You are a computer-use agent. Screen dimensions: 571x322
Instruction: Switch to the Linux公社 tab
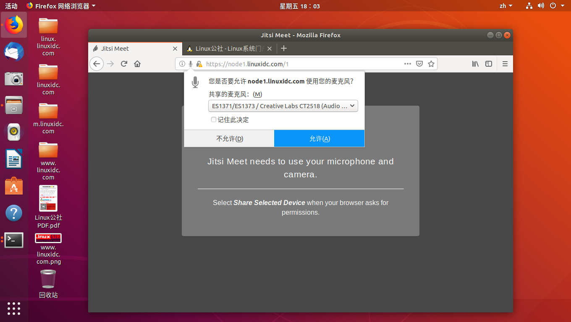227,48
